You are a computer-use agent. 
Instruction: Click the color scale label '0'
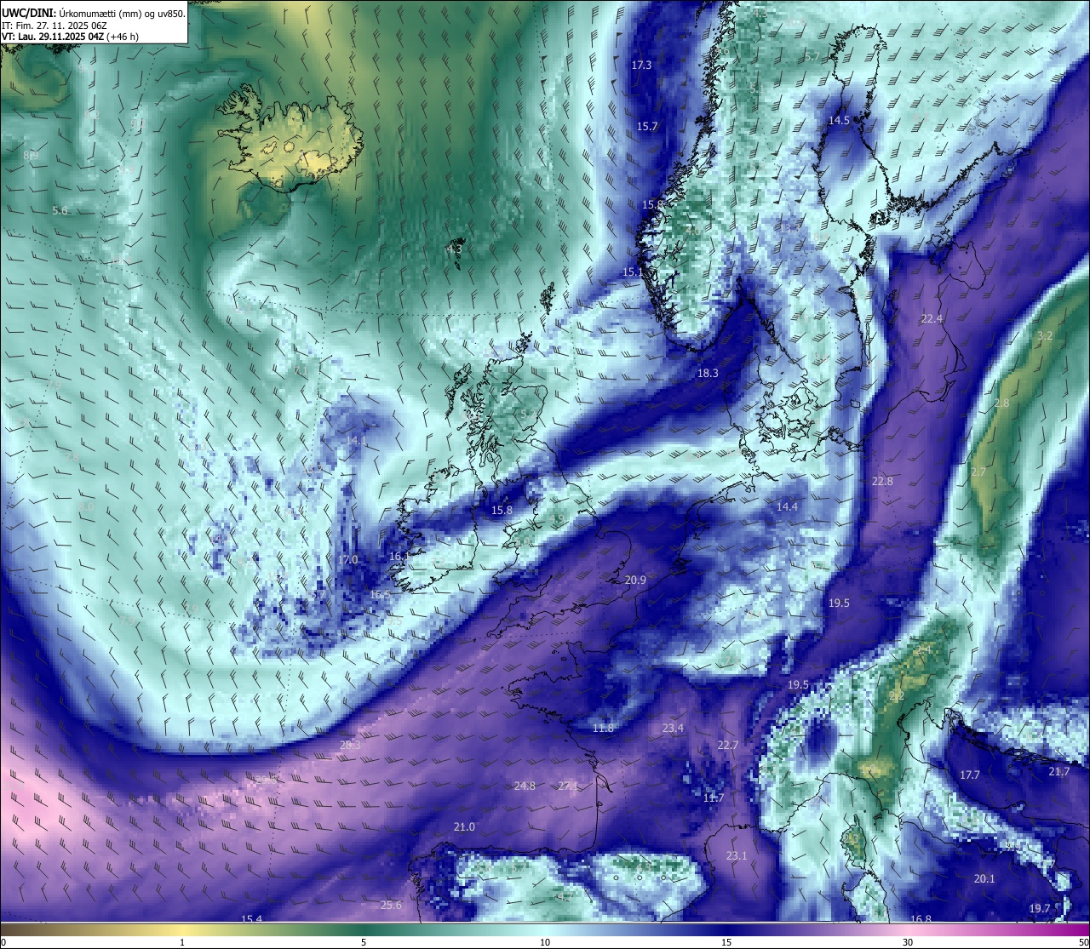point(3,942)
